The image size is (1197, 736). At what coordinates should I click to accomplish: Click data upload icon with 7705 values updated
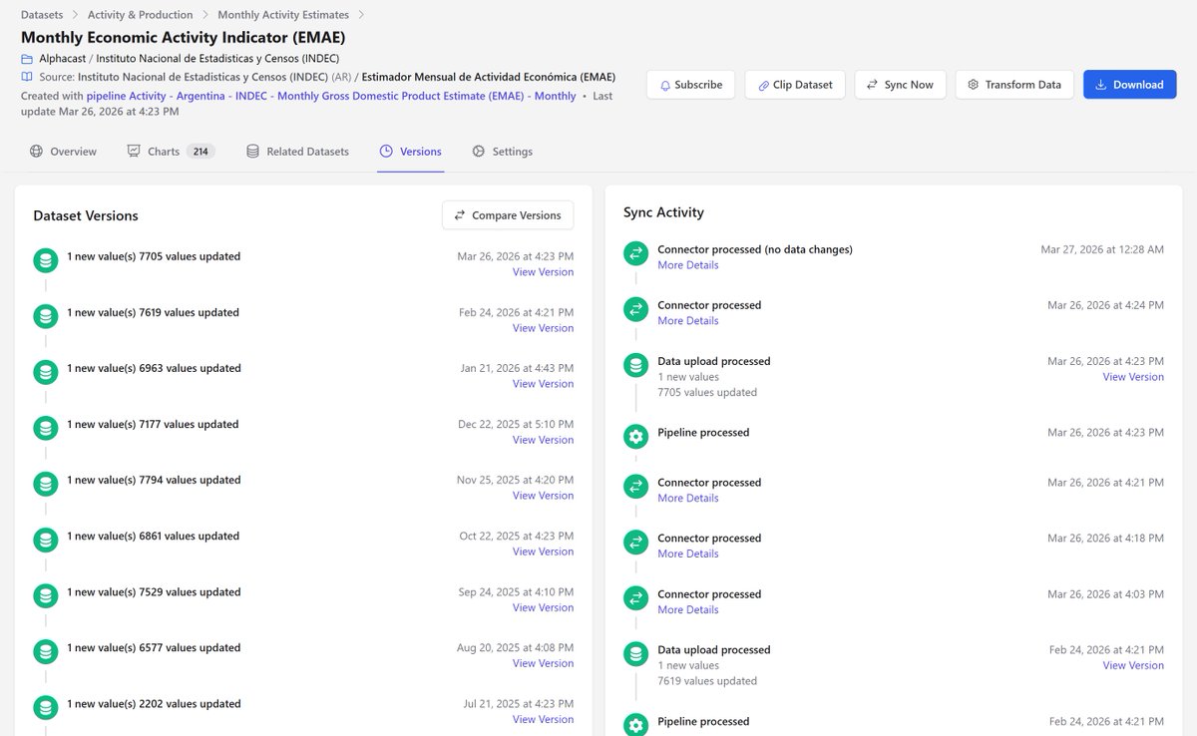[x=635, y=366]
